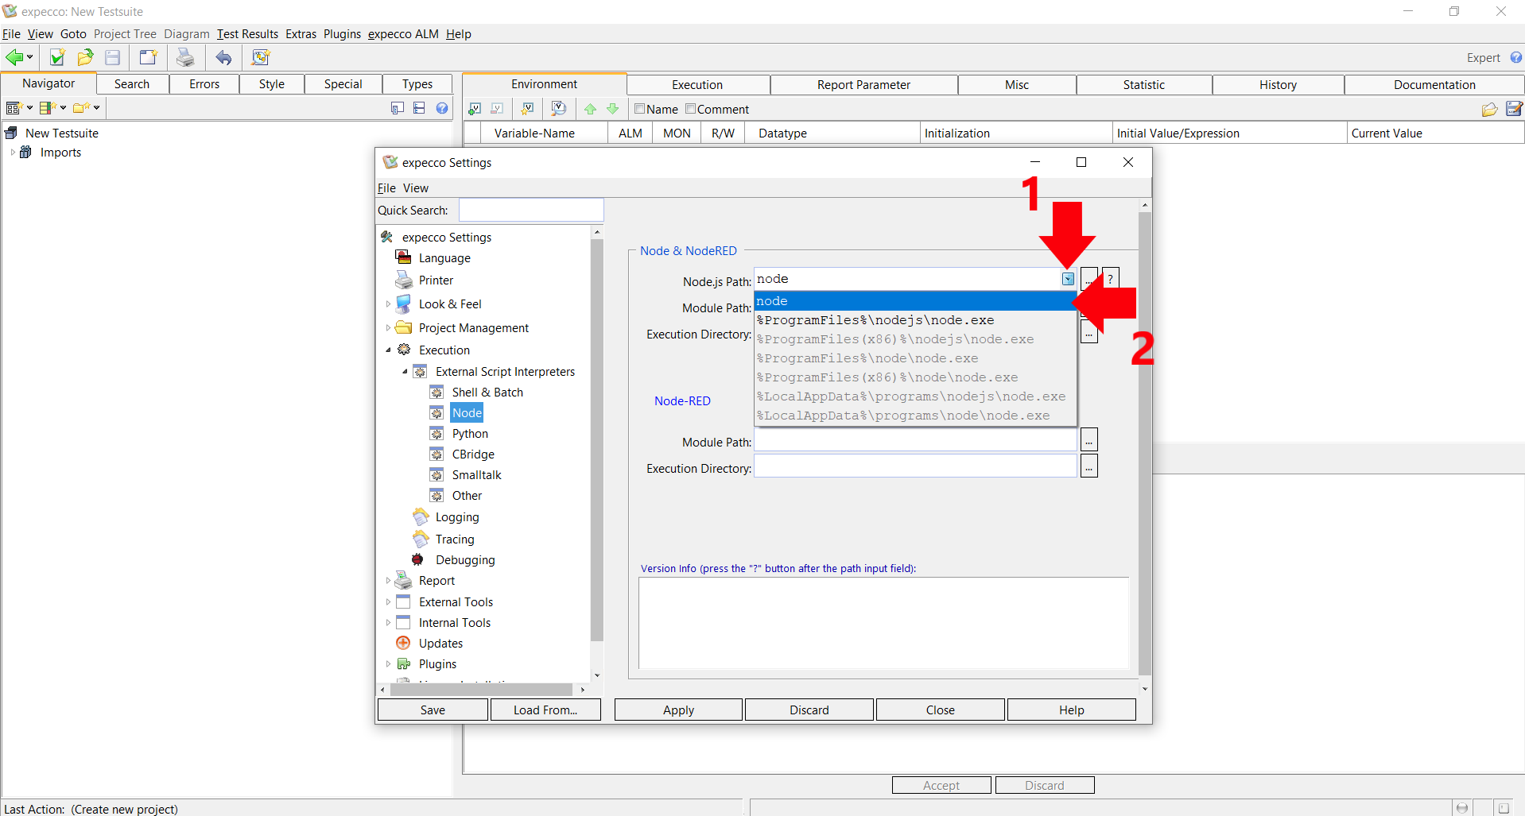Viewport: 1525px width, 816px height.
Task: Click the printer icon in the main toolbar
Action: point(185,57)
